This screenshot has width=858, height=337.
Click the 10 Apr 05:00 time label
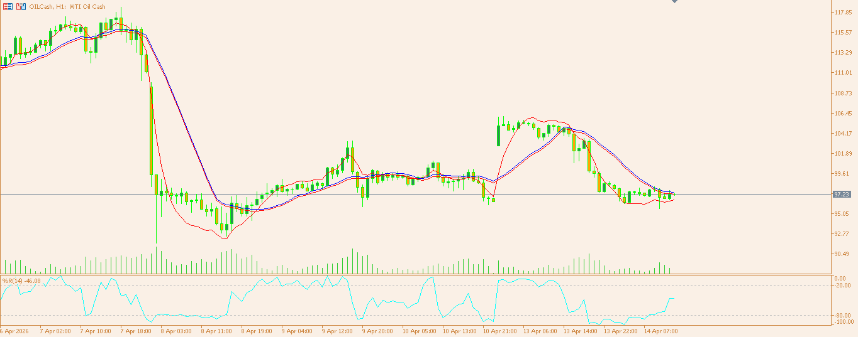point(418,331)
